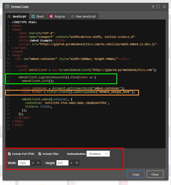Click the orange JS icon of JavaScript tab
The width and height of the screenshot is (171, 185).
(9, 16)
